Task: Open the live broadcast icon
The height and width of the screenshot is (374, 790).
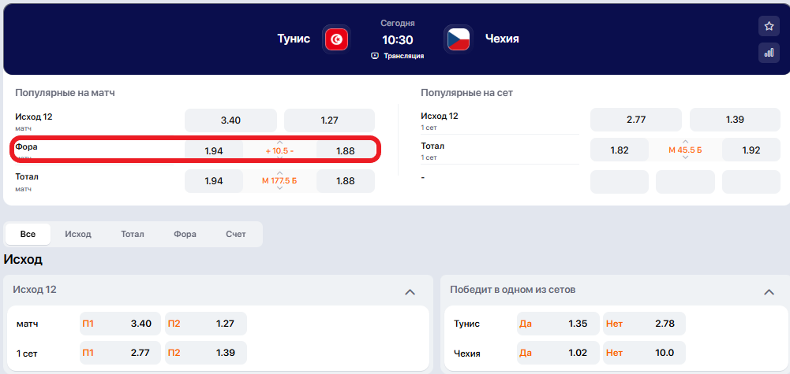Action: [x=375, y=56]
